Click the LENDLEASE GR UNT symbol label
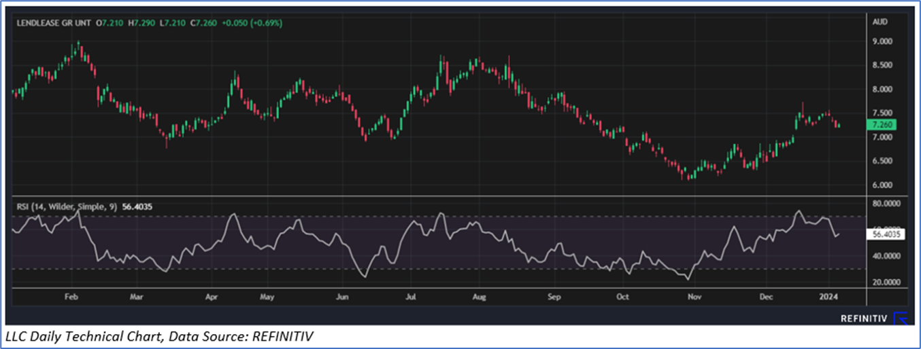Viewport: 921px width, 349px height. 55,23
